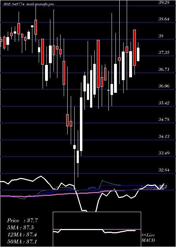Click the long white recovery candle above 33.49
Image resolution: width=176 pixels, height=247 pixels.
click(x=81, y=124)
